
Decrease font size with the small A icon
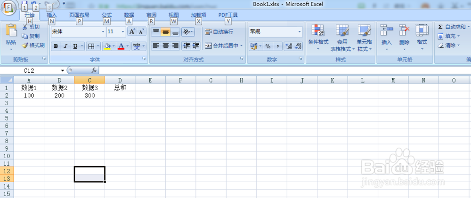click(141, 31)
